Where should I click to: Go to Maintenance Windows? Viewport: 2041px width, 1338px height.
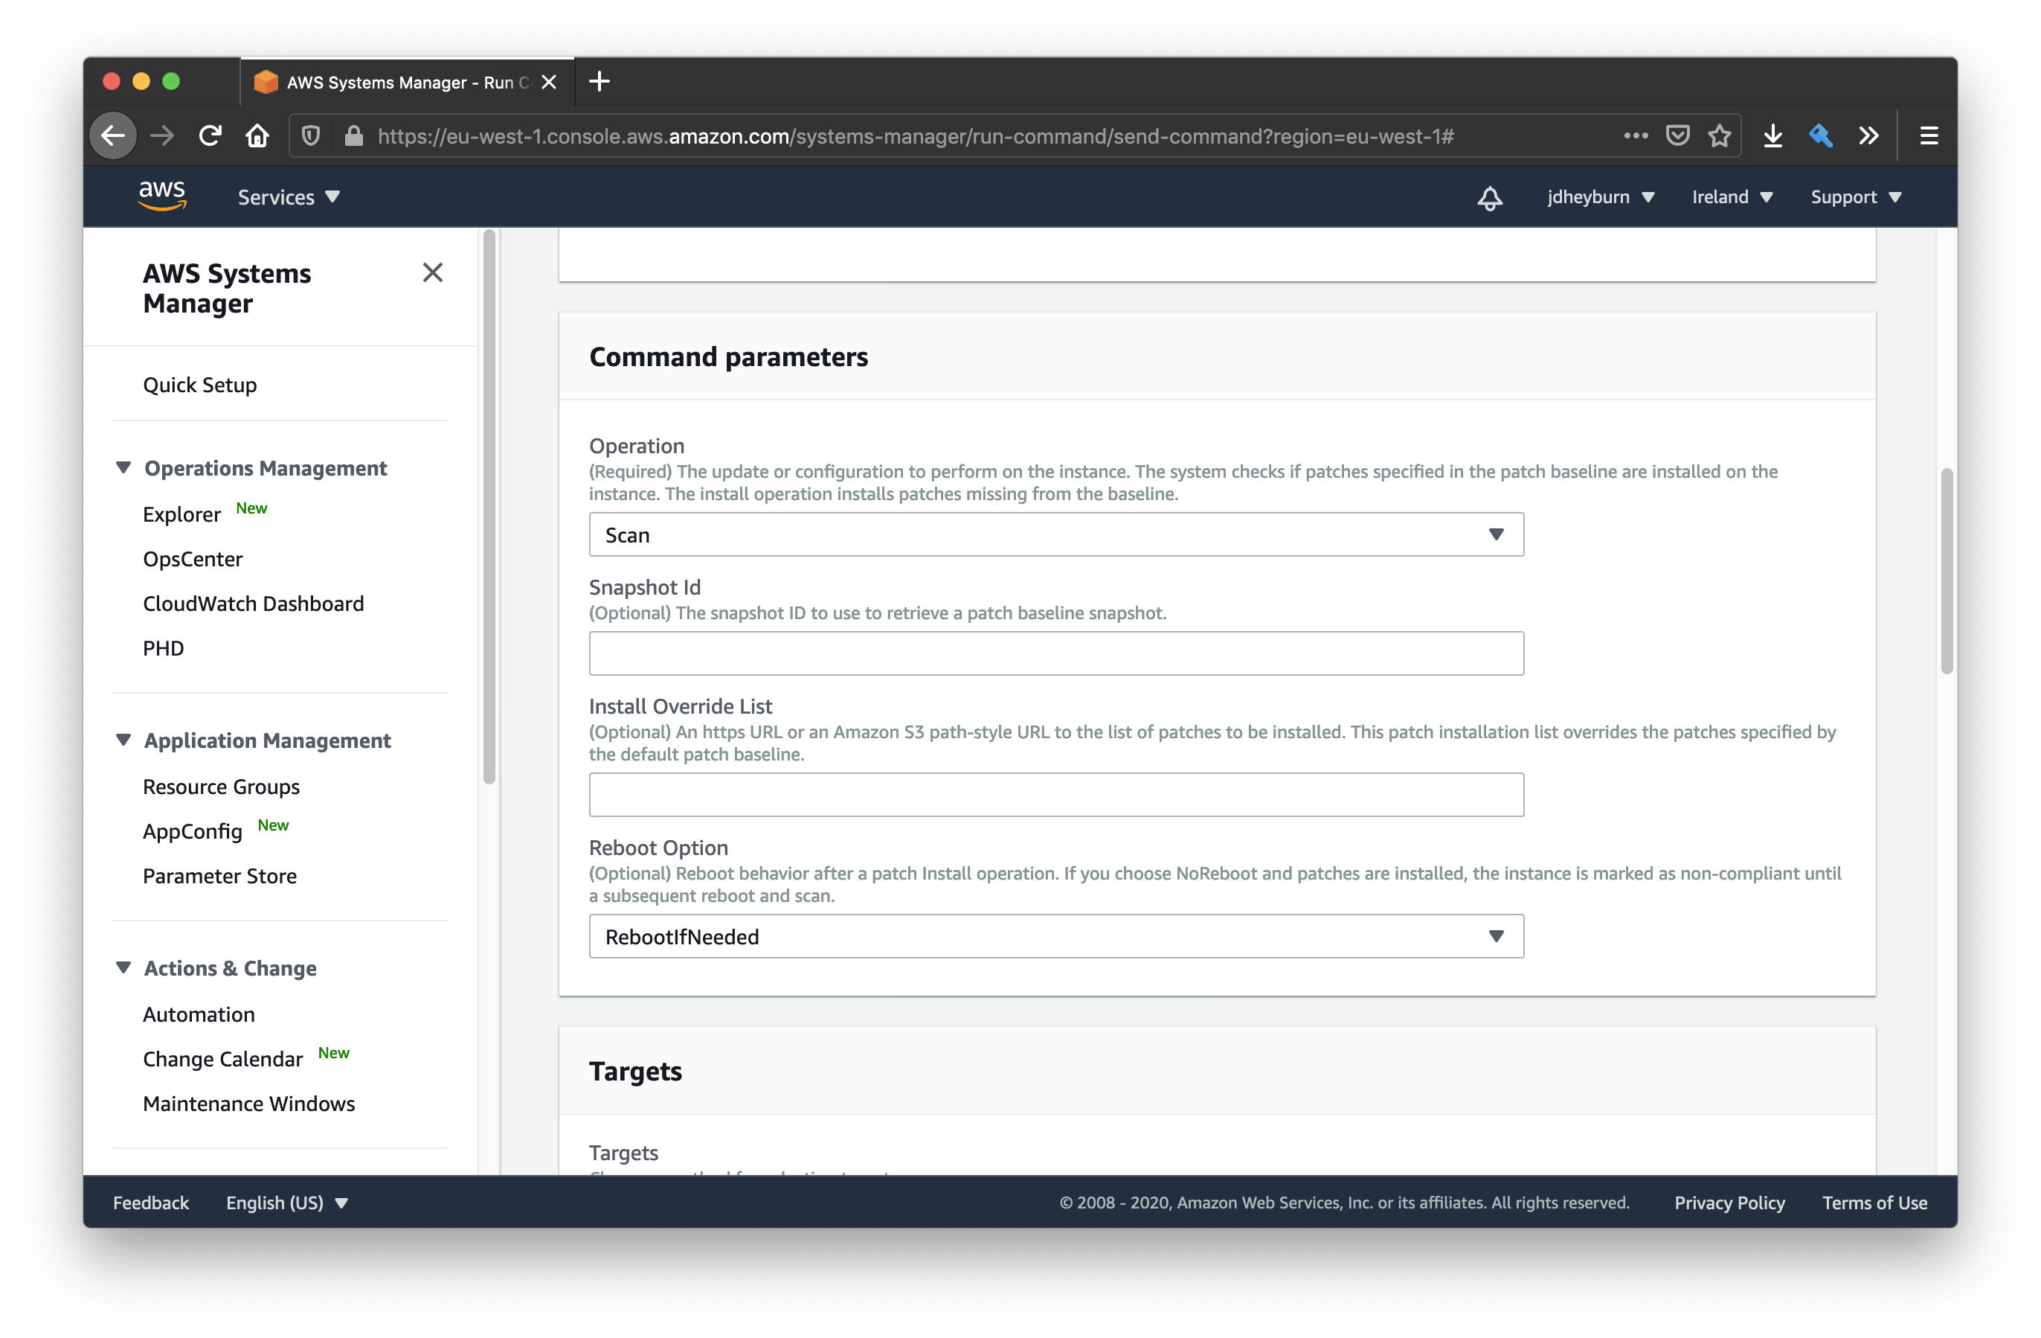[x=248, y=1104]
